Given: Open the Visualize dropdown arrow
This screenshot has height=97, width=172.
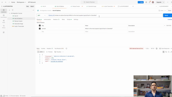Looking at the screenshot, I should pos(63,52).
